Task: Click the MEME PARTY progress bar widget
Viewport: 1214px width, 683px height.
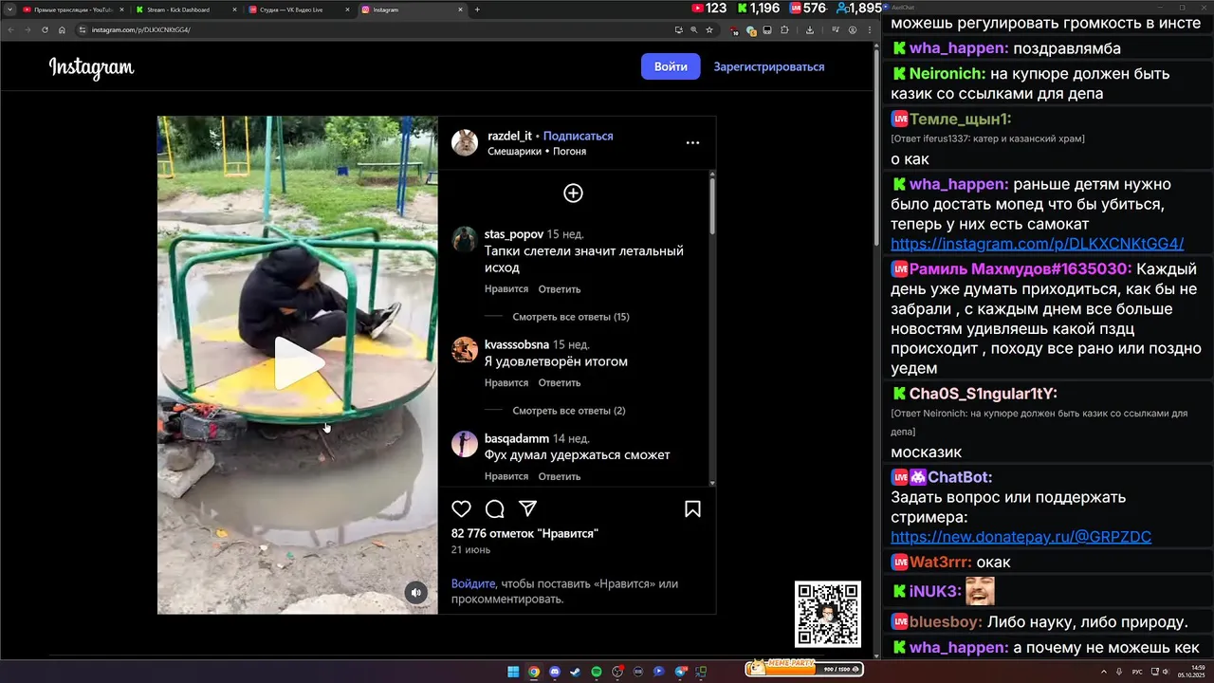Action: pos(804,668)
